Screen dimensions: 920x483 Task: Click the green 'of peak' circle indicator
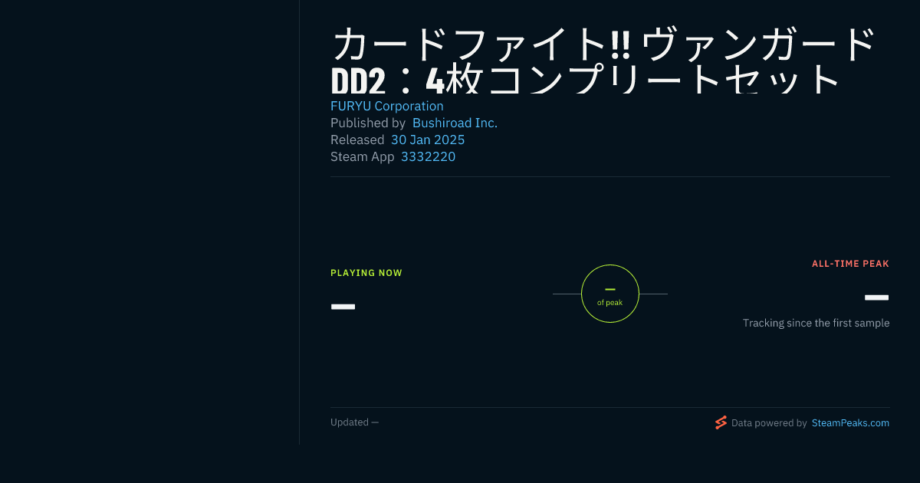(610, 294)
